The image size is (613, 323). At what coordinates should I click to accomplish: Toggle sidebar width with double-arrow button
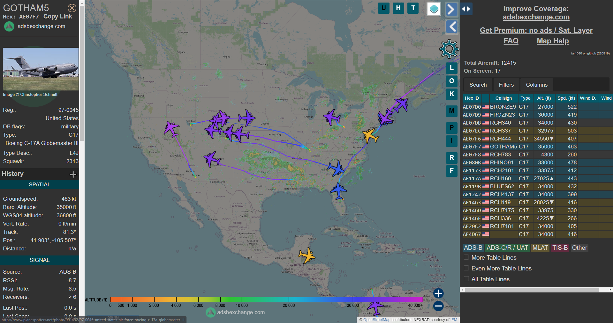tap(466, 9)
